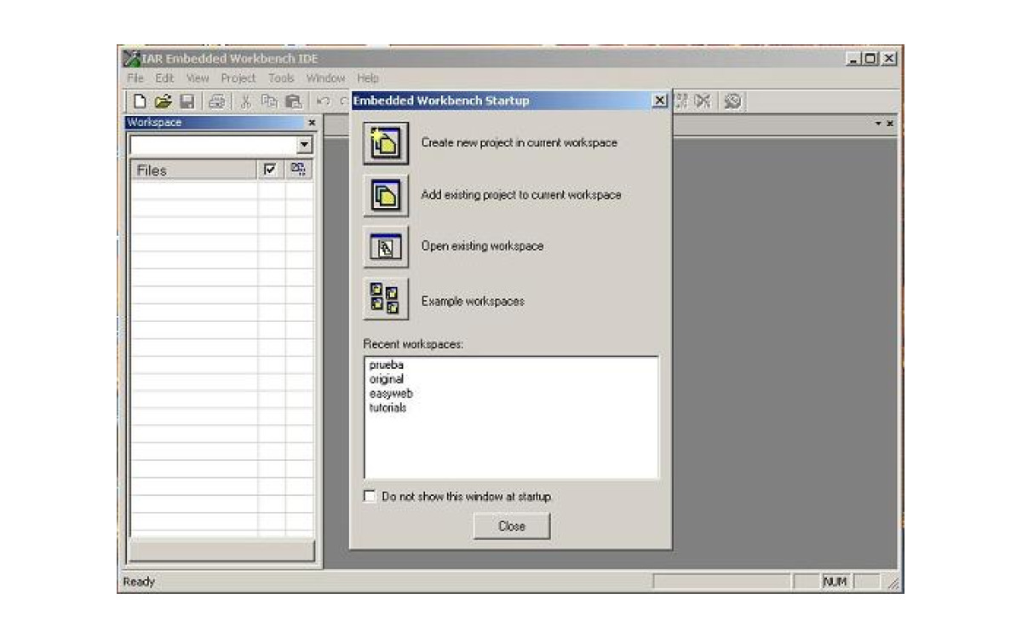Click the New document toolbar icon
The height and width of the screenshot is (639, 1022).
click(140, 101)
